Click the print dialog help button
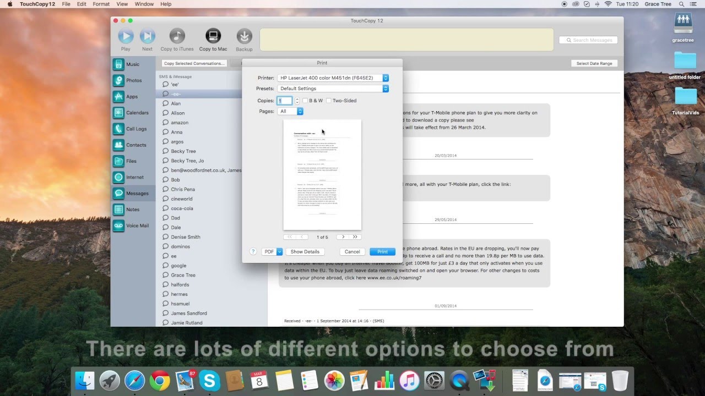Screen dimensions: 705x396 [x=253, y=251]
